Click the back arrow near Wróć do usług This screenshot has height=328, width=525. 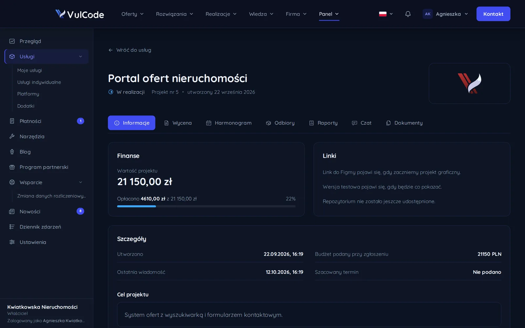coord(111,50)
